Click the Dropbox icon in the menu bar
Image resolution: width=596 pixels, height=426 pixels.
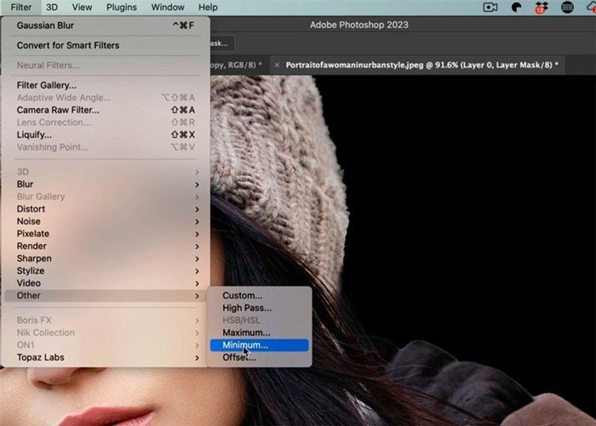[x=542, y=8]
